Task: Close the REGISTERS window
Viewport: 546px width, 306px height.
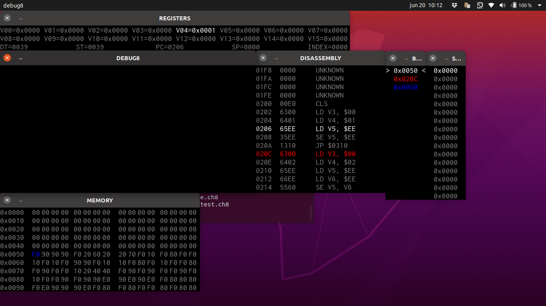Action: click(7, 18)
